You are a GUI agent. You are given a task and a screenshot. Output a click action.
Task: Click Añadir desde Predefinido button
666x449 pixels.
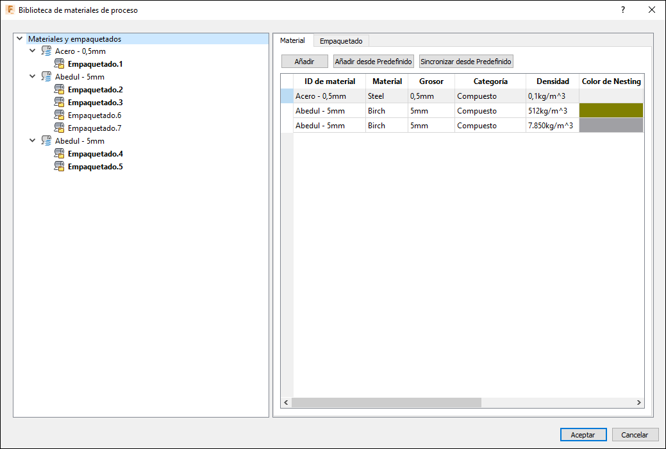pyautogui.click(x=373, y=61)
